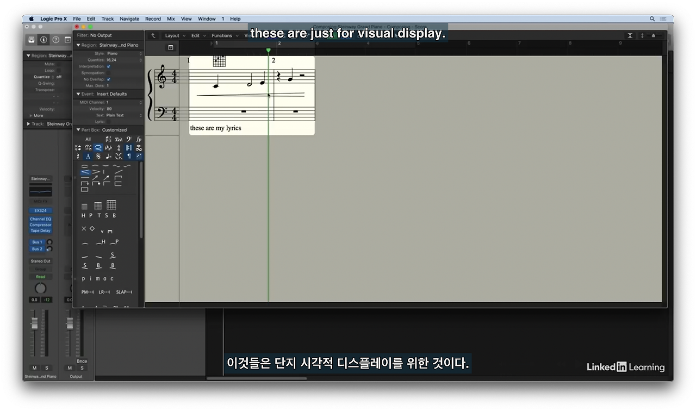Select the paragraph symbol part box group
Image resolution: width=696 pixels, height=411 pixels.
tap(129, 157)
